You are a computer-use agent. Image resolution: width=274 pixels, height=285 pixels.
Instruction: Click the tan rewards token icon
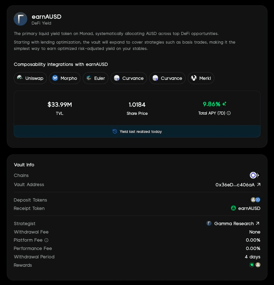tap(258, 265)
